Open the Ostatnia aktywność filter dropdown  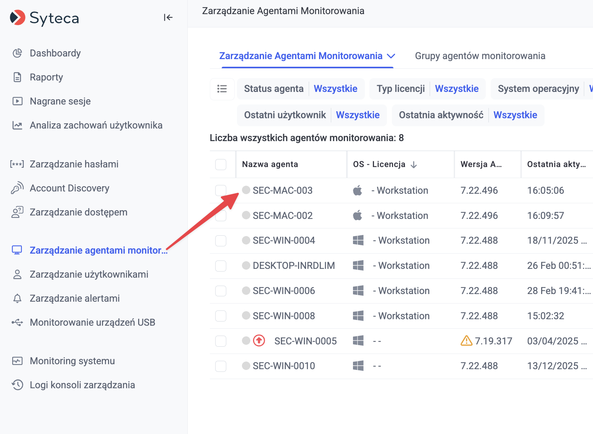pos(515,115)
